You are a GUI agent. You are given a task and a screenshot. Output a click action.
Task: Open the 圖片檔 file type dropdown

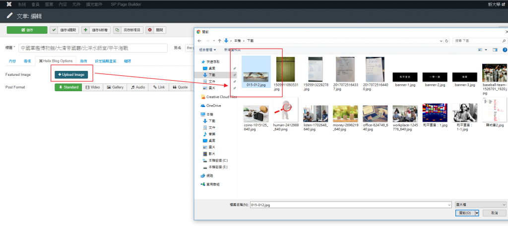coord(480,204)
